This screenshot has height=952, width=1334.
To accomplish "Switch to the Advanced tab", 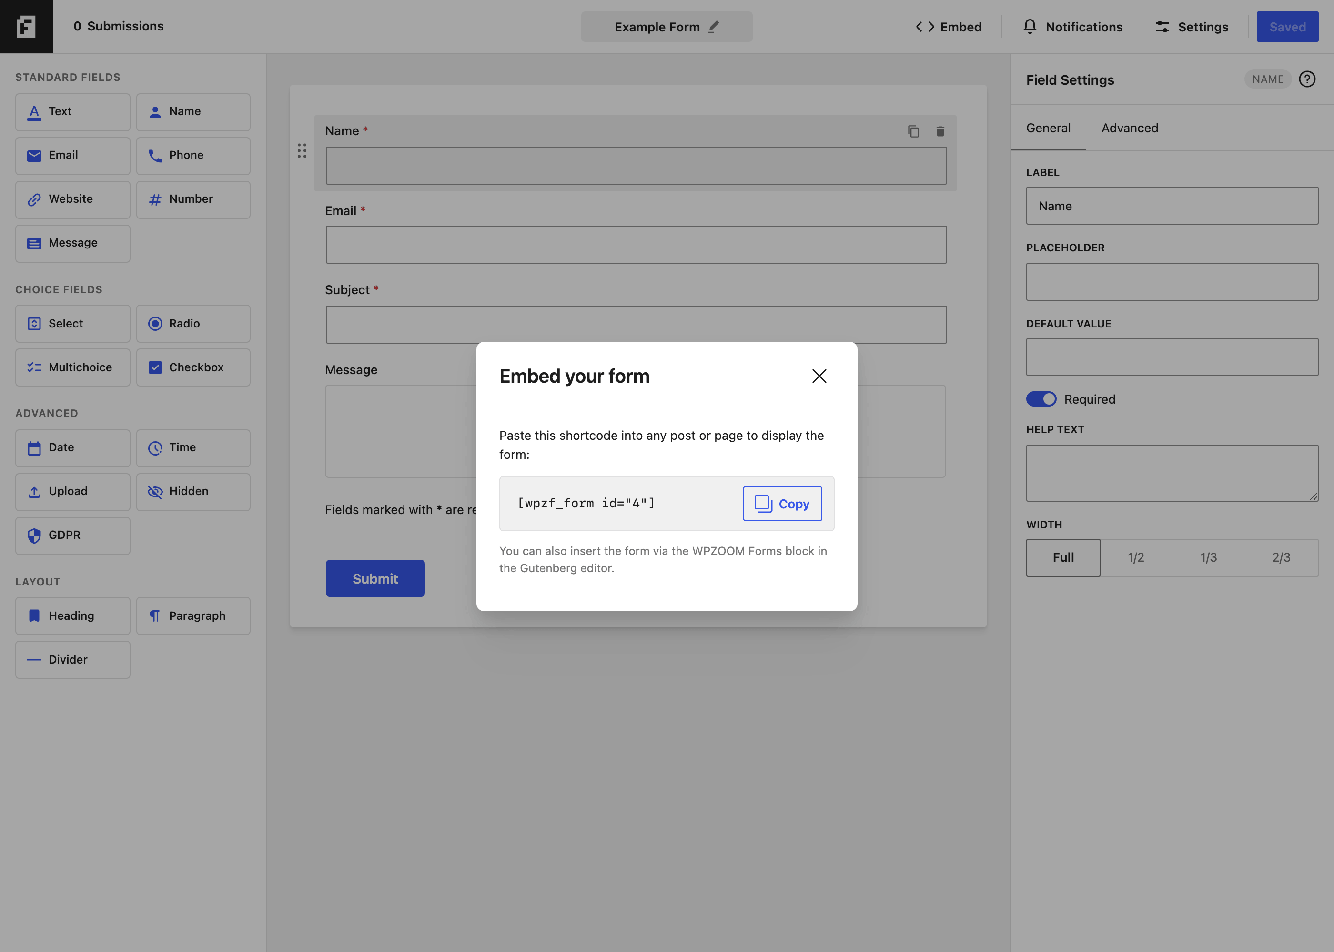I will (1129, 128).
